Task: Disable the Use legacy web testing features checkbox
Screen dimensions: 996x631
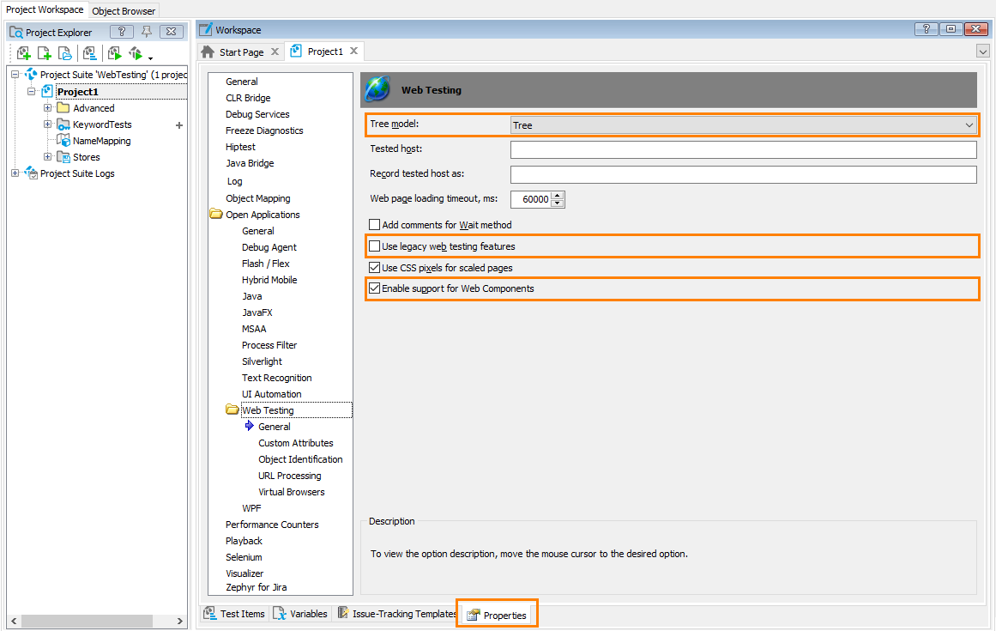Action: click(375, 246)
